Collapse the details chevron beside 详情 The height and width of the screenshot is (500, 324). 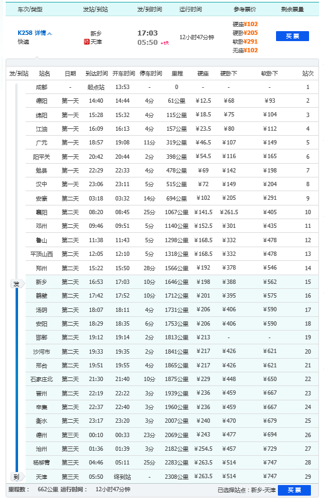click(x=50, y=33)
